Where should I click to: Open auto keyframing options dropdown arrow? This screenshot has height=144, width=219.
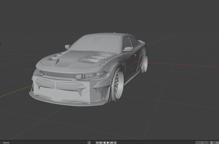93,143
